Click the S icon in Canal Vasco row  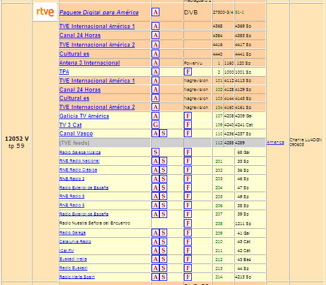(163, 134)
